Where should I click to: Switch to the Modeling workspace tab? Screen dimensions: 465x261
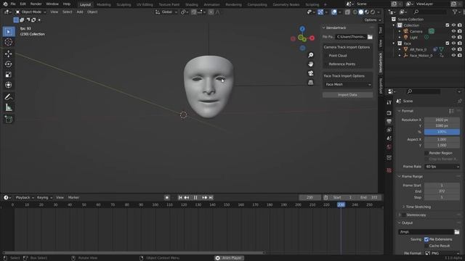[x=103, y=4]
